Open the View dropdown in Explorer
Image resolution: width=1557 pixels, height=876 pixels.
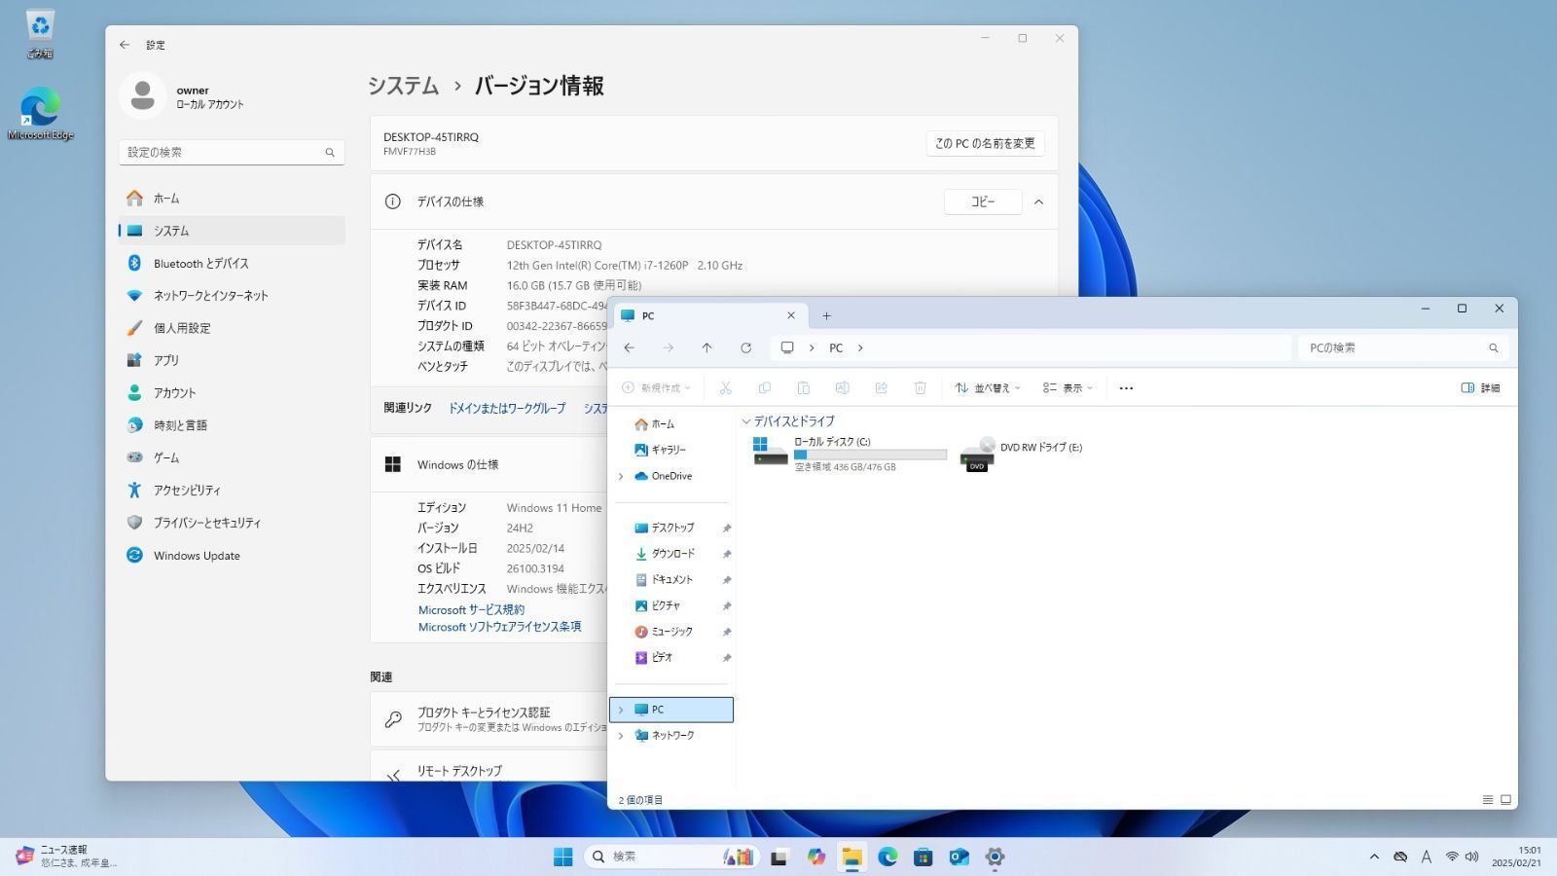1068,387
